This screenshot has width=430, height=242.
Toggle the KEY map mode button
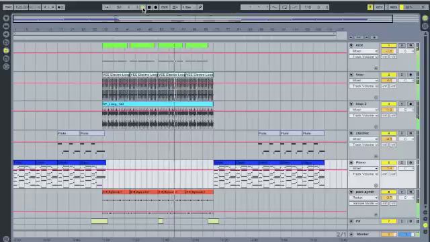379,7
